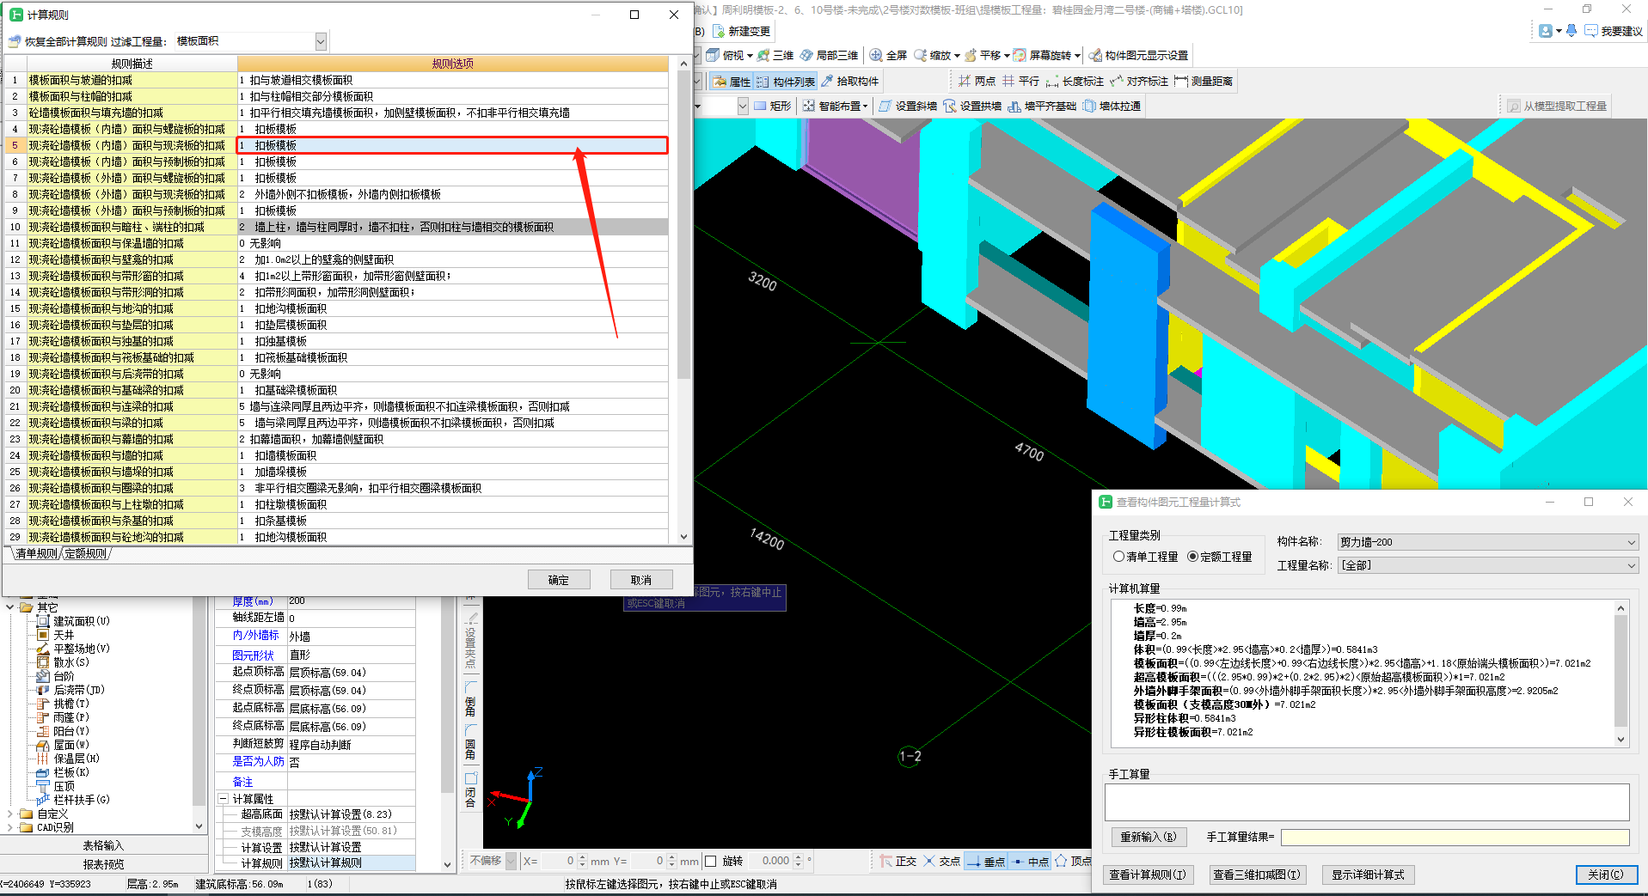This screenshot has width=1648, height=896.
Task: Select the 长度标注 dimension tool
Action: [x=1075, y=81]
